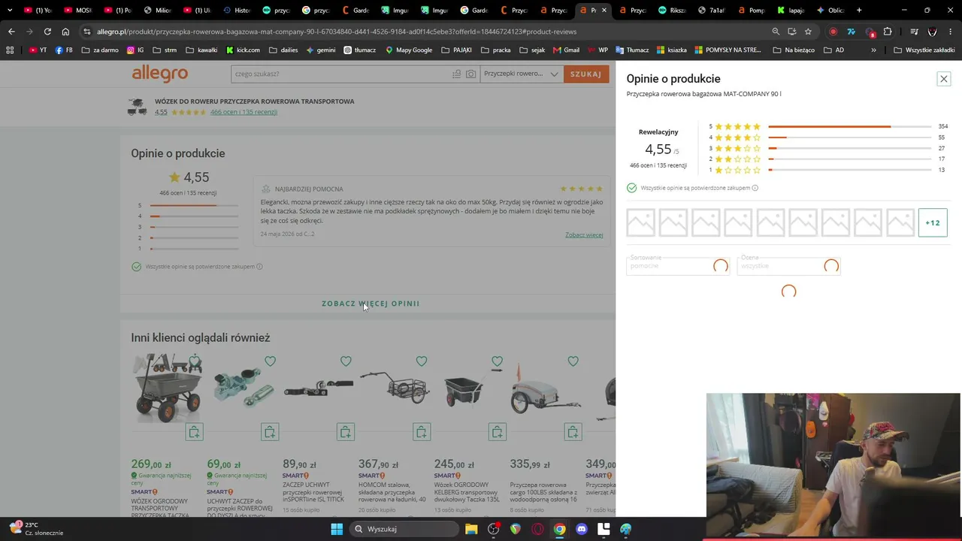Click the 4,55 rating link in the sticky header
The image size is (962, 541).
point(161,112)
